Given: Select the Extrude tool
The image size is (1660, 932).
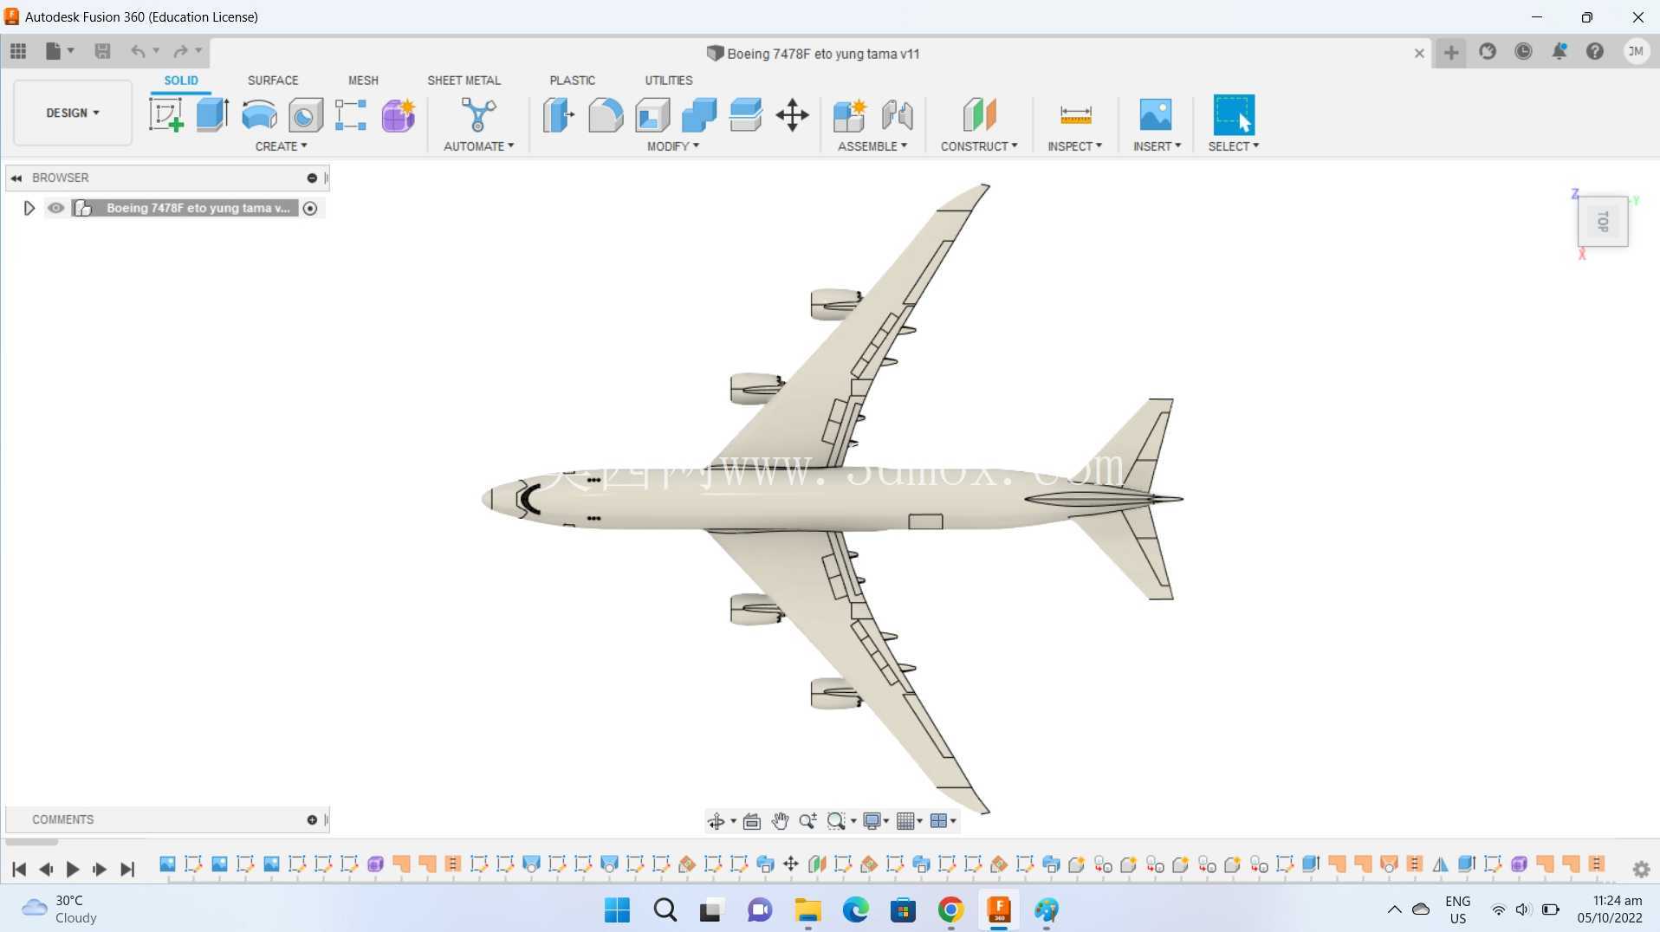Looking at the screenshot, I should tap(212, 114).
